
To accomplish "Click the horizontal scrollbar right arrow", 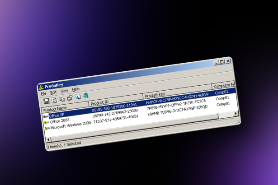I will click(237, 114).
